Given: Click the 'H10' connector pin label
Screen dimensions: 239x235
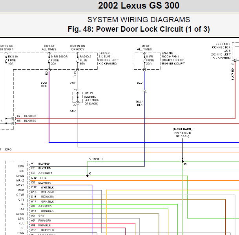Looking at the screenshot, I should 75,74.
